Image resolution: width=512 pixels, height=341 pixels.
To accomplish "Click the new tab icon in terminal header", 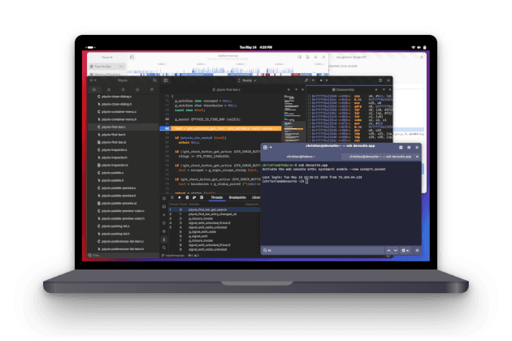I will 266,148.
